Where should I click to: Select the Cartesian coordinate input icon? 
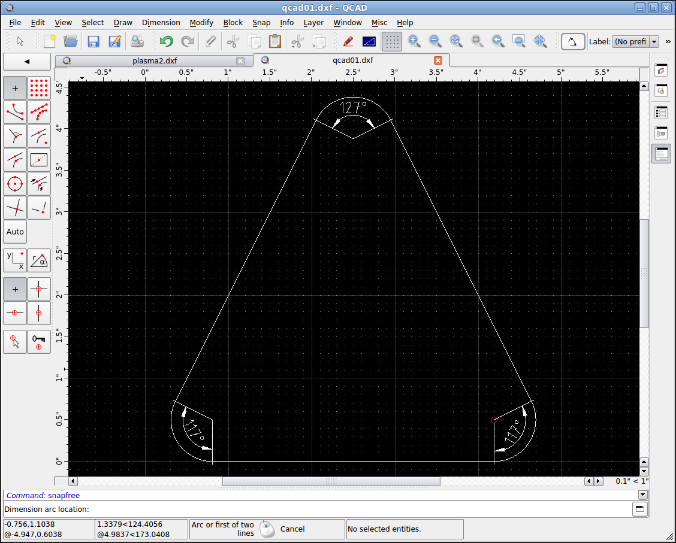point(15,260)
